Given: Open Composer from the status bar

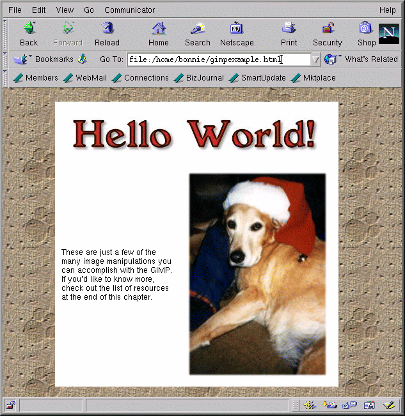Looking at the screenshot, I should click(x=388, y=405).
